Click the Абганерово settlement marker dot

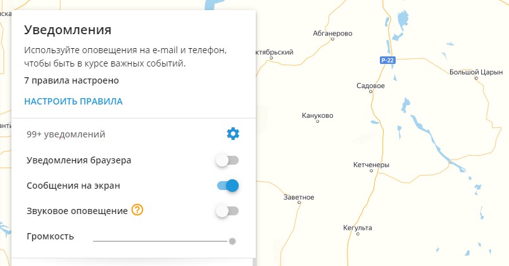332,39
